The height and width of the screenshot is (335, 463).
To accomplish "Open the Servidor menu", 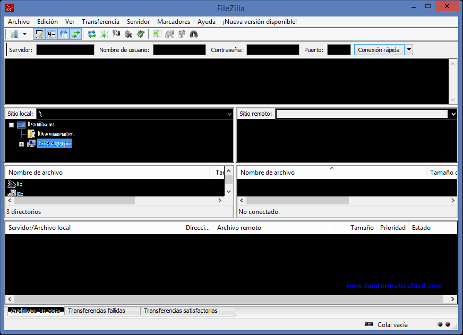I will click(x=138, y=22).
